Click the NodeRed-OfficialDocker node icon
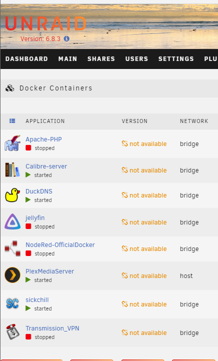218x361 pixels. coord(13,248)
